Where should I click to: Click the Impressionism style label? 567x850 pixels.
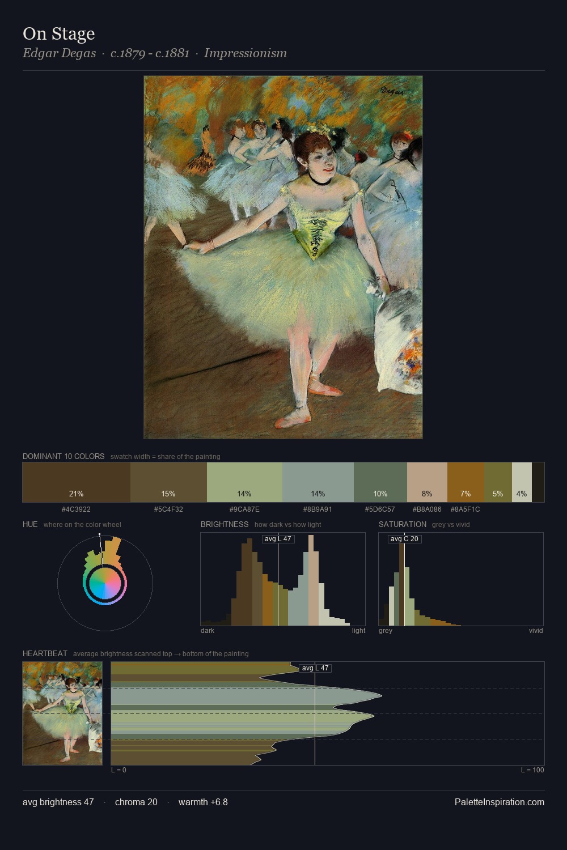pos(246,53)
